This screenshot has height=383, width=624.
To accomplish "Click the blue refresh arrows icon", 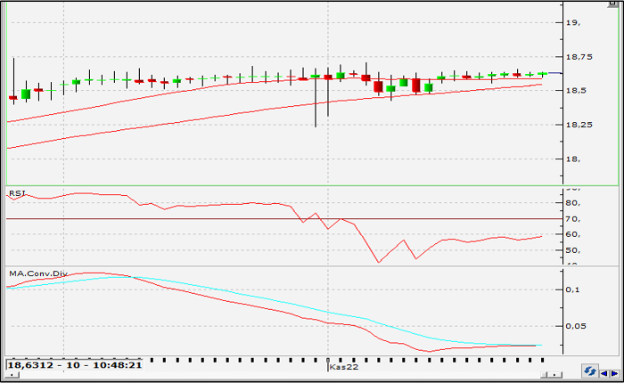I will tap(589, 371).
